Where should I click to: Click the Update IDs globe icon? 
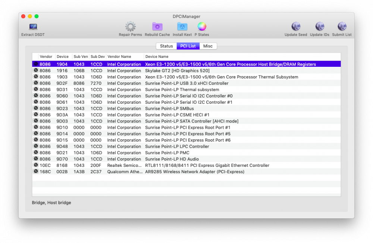pyautogui.click(x=320, y=27)
